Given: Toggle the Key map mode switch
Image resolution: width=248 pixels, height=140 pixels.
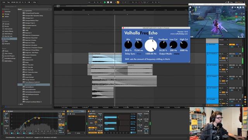Looking at the screenshot, I should (232, 2).
